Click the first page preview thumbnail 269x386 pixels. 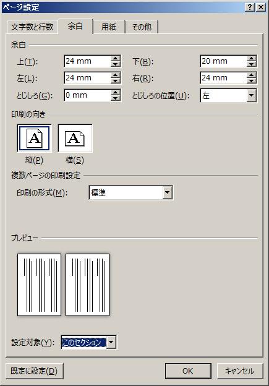point(39,285)
